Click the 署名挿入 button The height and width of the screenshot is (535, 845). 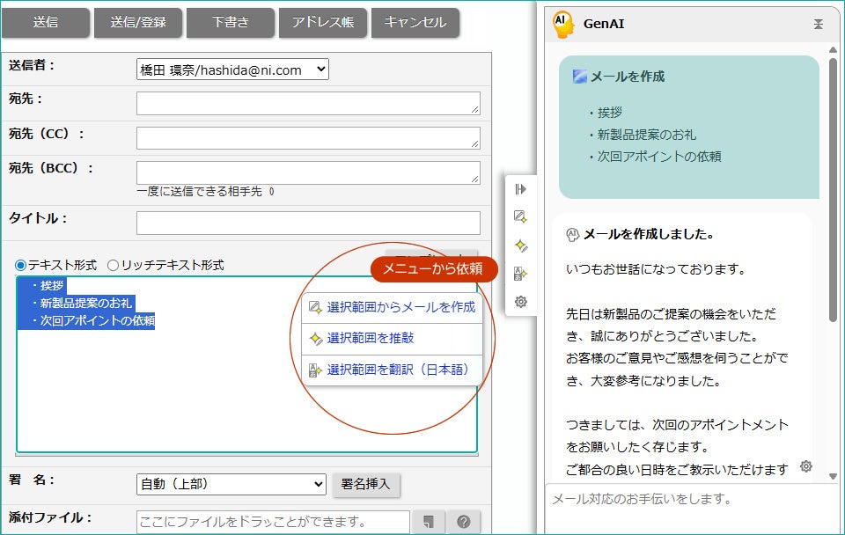click(x=365, y=484)
